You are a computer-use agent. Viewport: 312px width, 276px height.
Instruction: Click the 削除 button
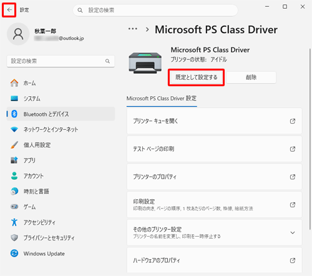click(x=251, y=77)
